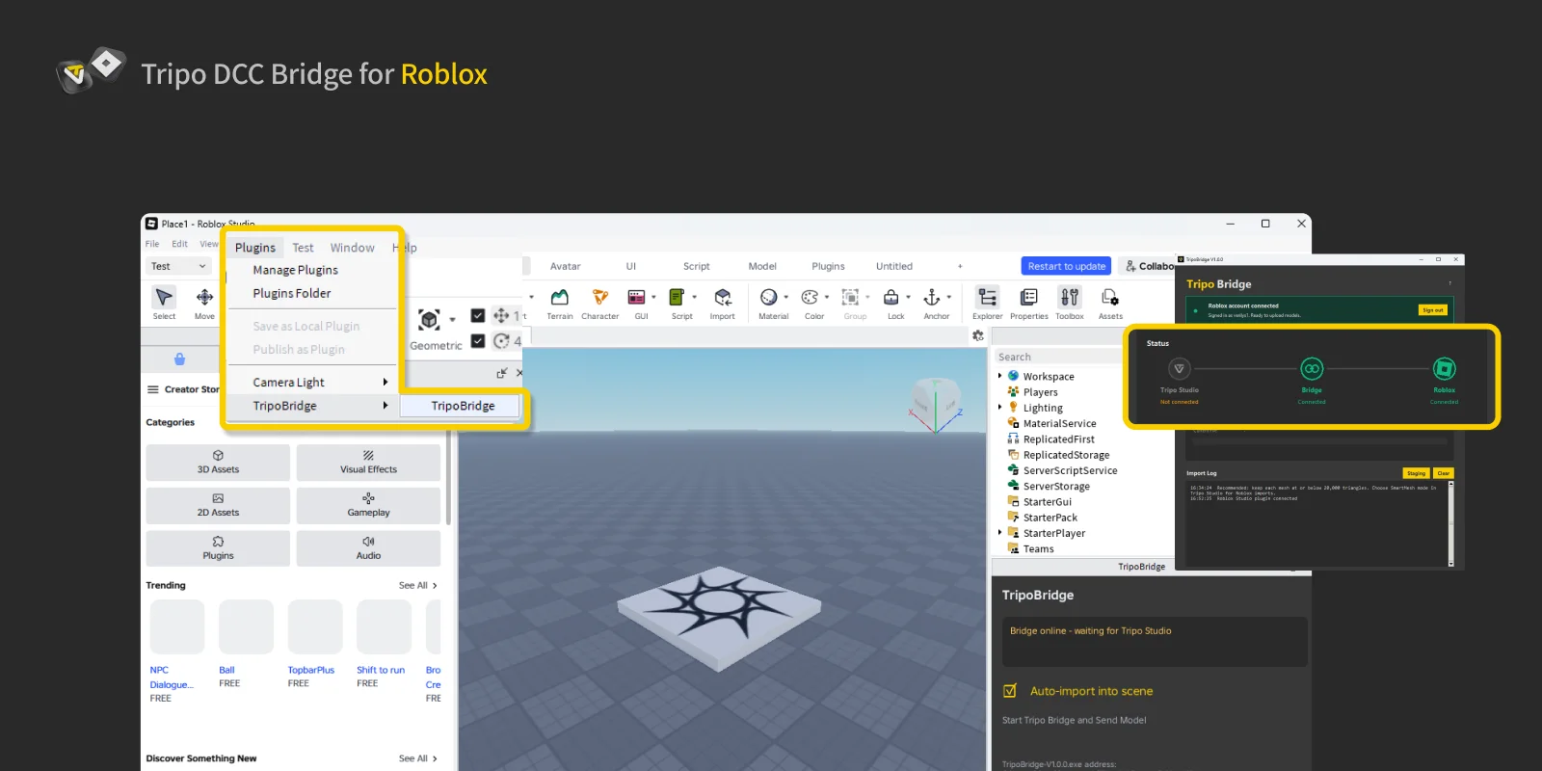Expand the StarterPlayer tree node
This screenshot has width=1542, height=771.
(x=999, y=532)
